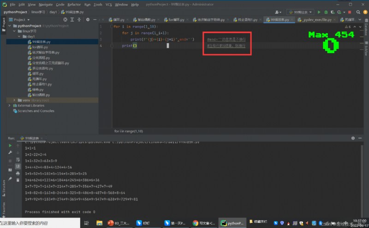369x228 pixels.
Task: Clear console output with the trash icon
Action: [18, 180]
